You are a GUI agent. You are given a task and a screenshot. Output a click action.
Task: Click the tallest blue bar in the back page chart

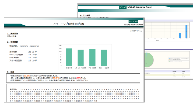point(186,32)
